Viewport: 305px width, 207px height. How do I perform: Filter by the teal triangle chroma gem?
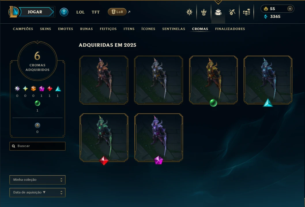click(x=58, y=89)
